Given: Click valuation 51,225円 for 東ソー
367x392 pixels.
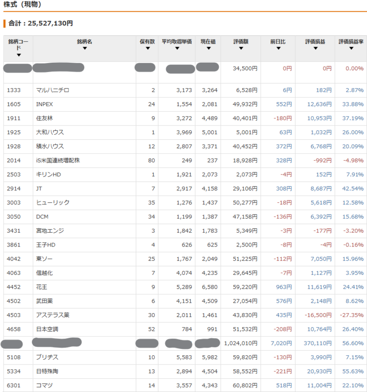Looking at the screenshot, I should pos(245,259).
